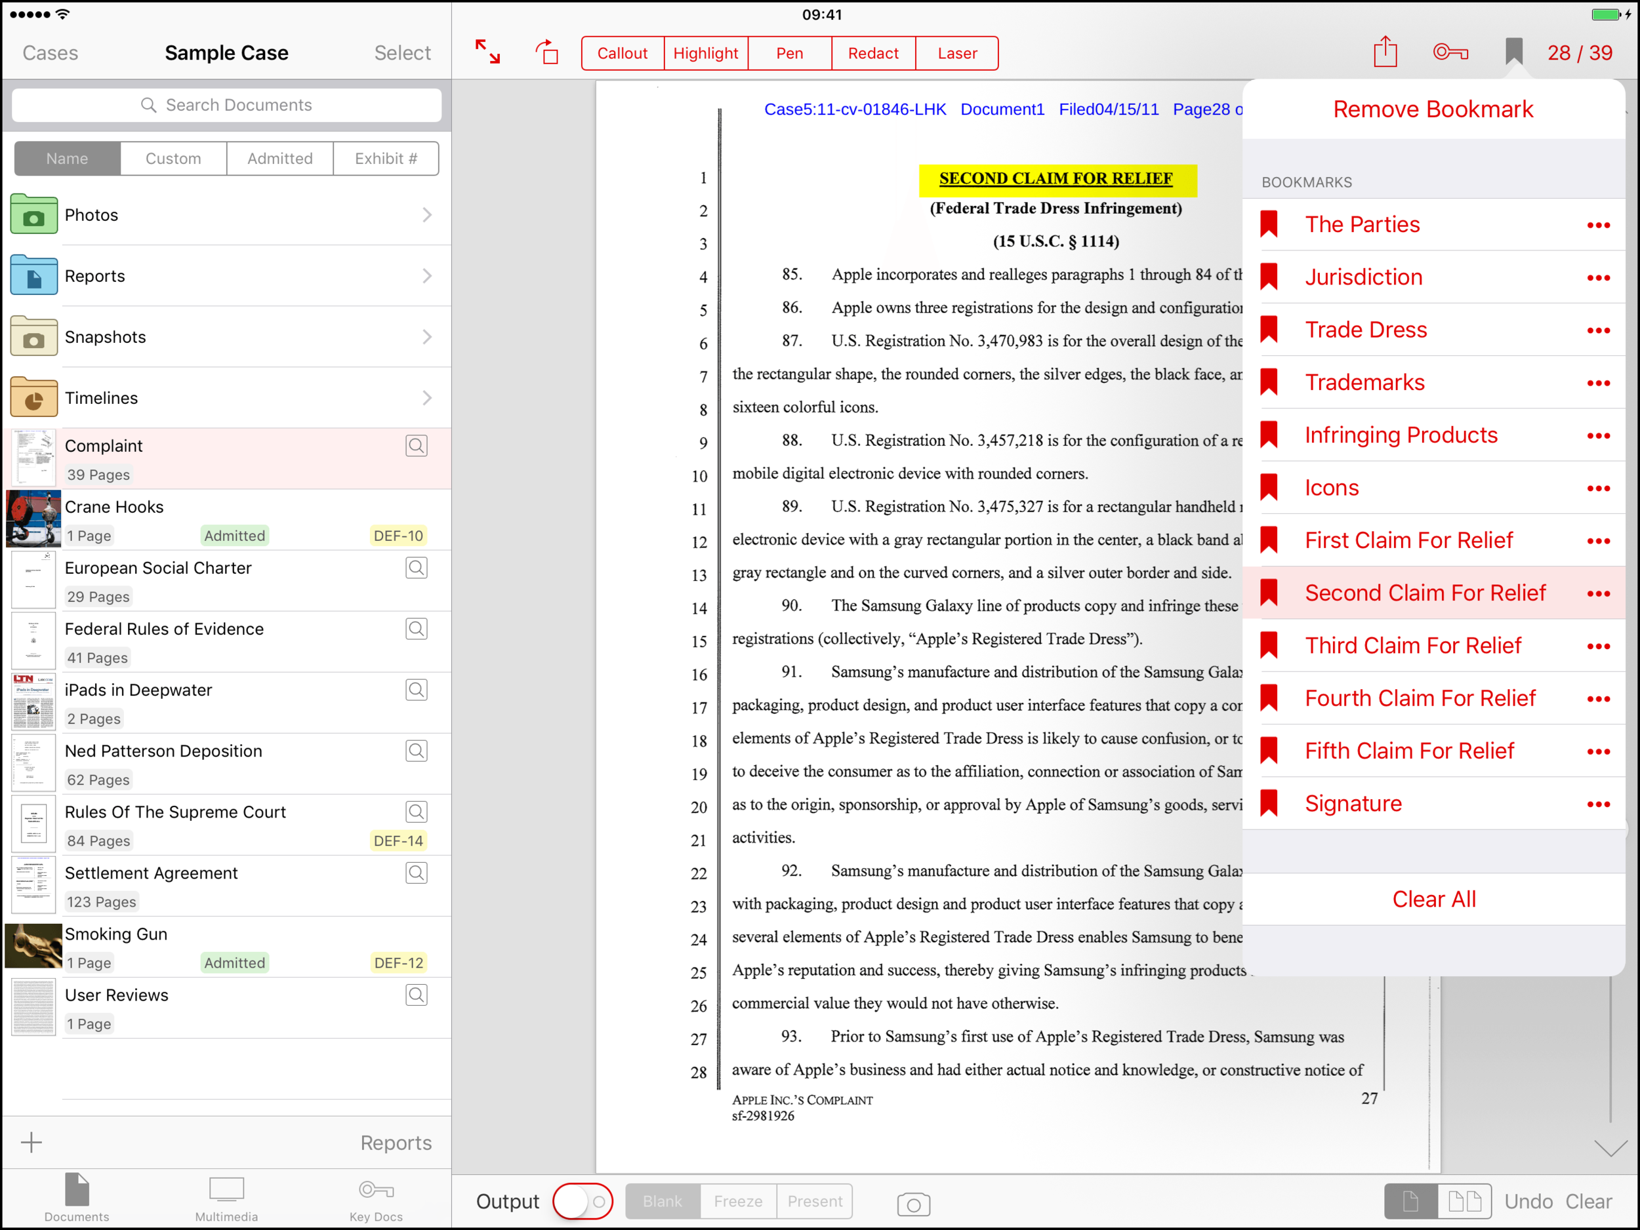The height and width of the screenshot is (1230, 1640).
Task: Go back to Cases list
Action: point(51,52)
